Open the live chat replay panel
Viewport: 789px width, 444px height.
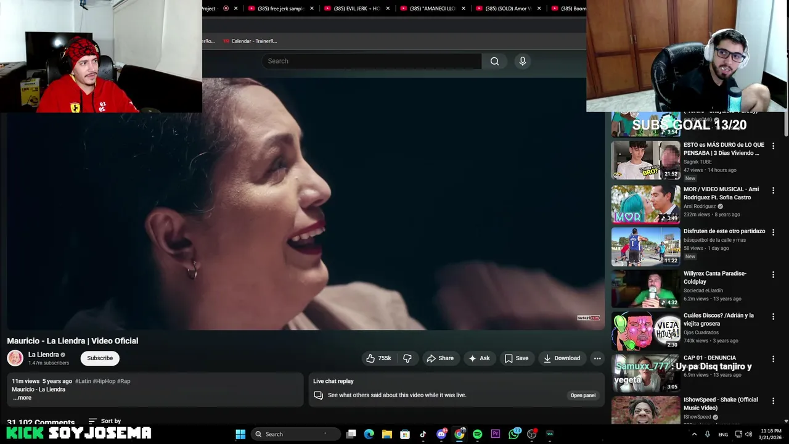click(x=583, y=395)
